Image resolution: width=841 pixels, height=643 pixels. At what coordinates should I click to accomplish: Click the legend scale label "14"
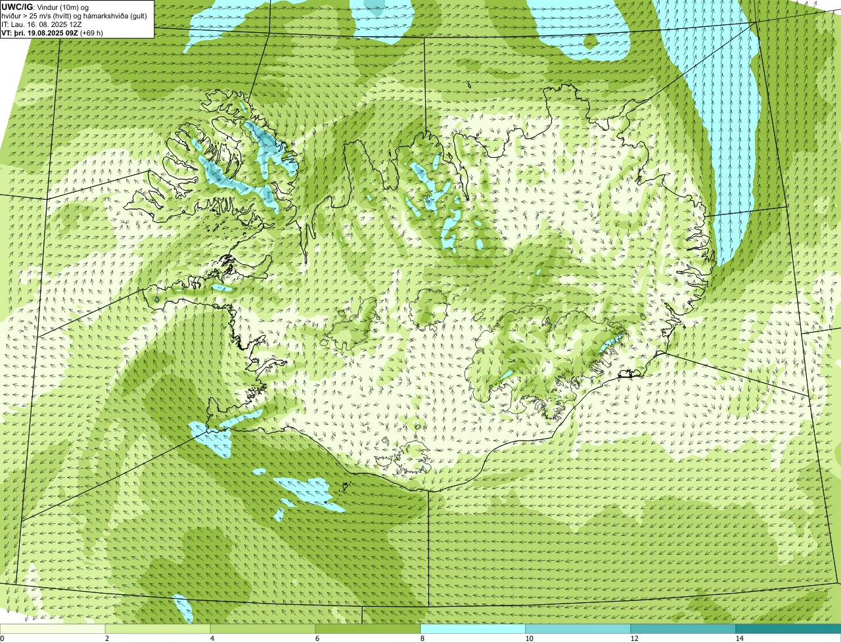click(740, 638)
